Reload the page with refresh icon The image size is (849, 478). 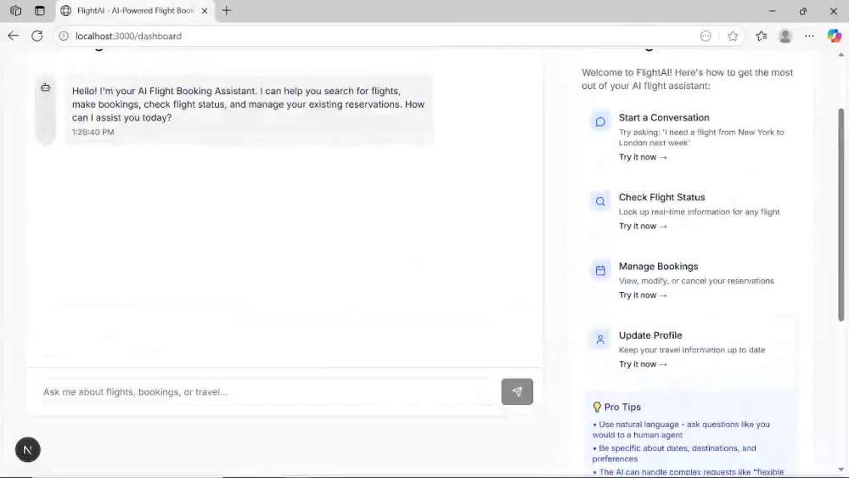pos(37,36)
